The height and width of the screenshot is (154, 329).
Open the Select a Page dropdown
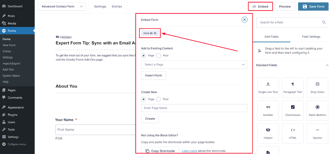click(194, 65)
